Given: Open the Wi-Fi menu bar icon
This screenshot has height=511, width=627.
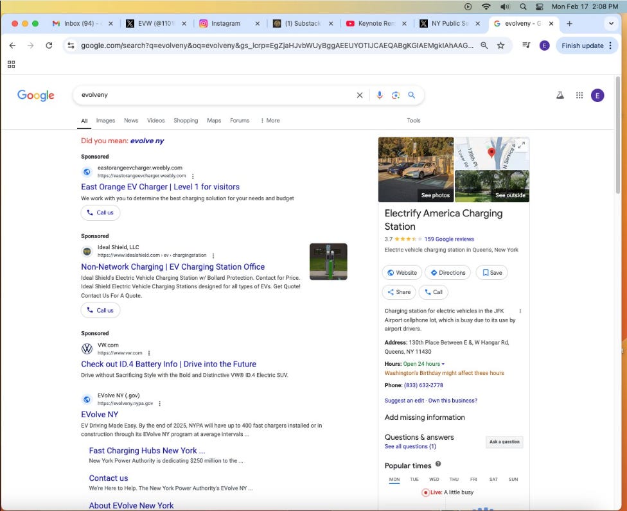Looking at the screenshot, I should pos(486,6).
